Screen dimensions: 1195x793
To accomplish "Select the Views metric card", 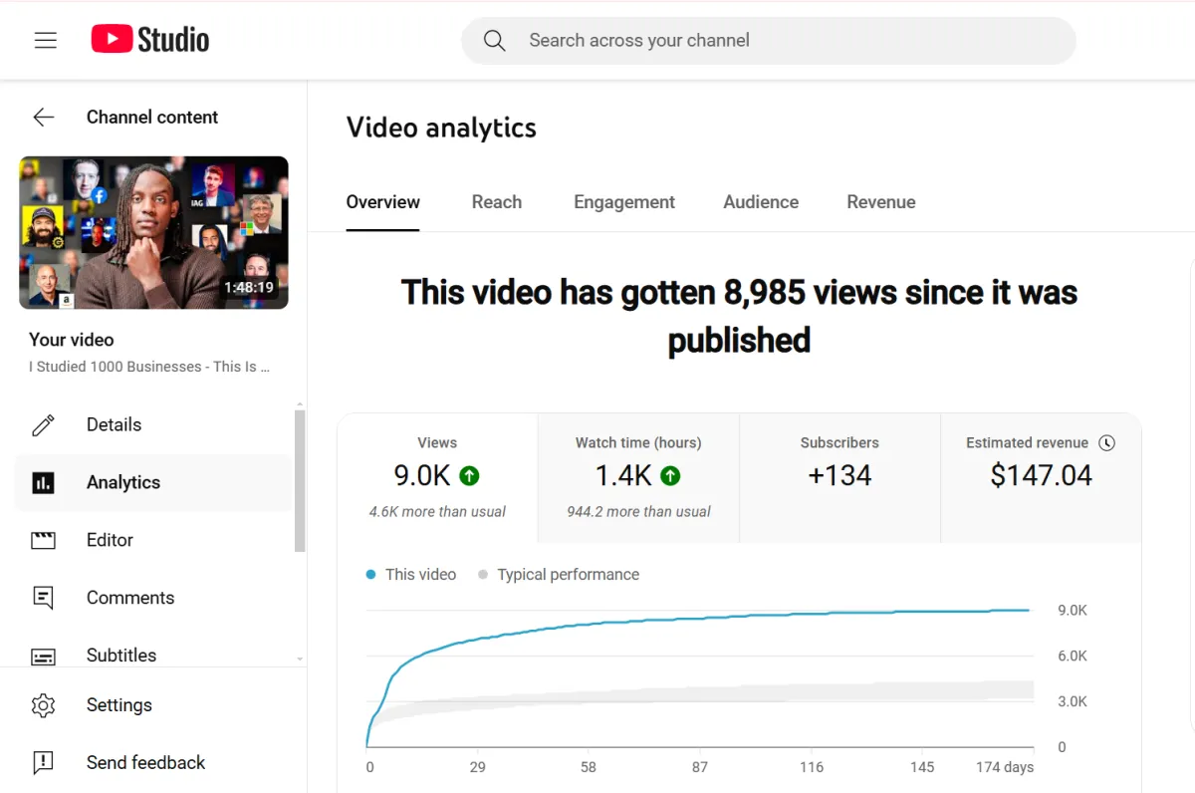I will (437, 478).
